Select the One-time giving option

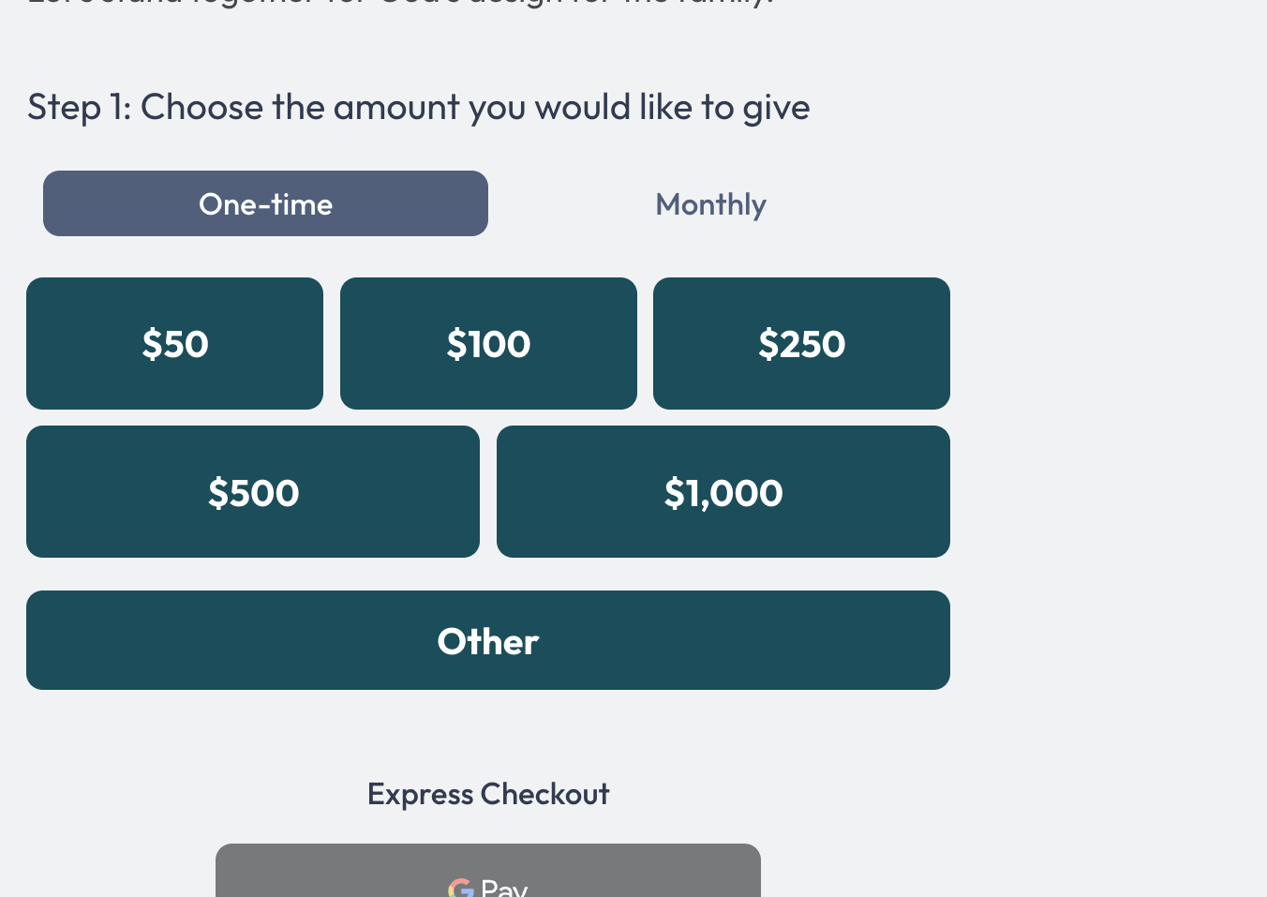point(265,203)
